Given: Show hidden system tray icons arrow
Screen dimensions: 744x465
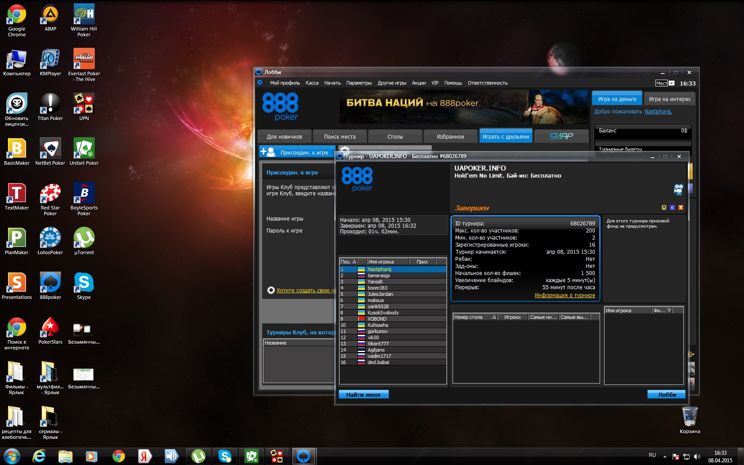Looking at the screenshot, I should coord(665,457).
